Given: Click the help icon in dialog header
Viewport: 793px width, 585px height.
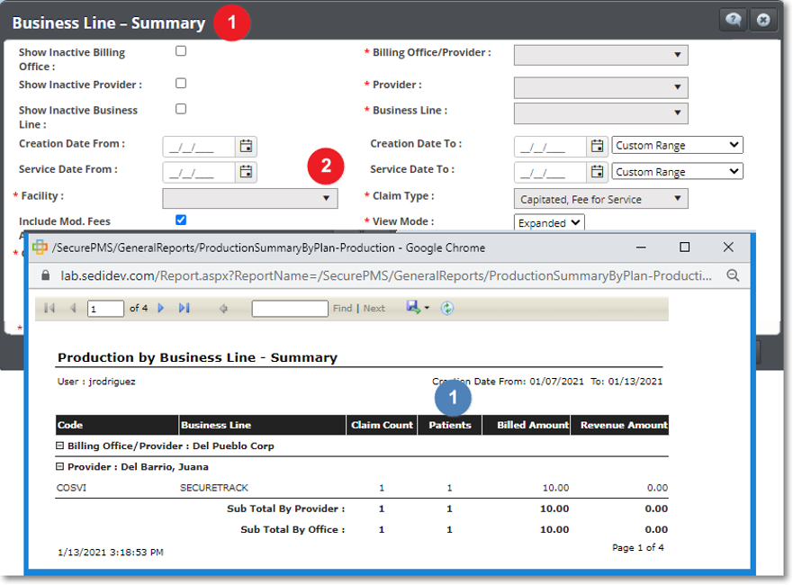Looking at the screenshot, I should (735, 20).
